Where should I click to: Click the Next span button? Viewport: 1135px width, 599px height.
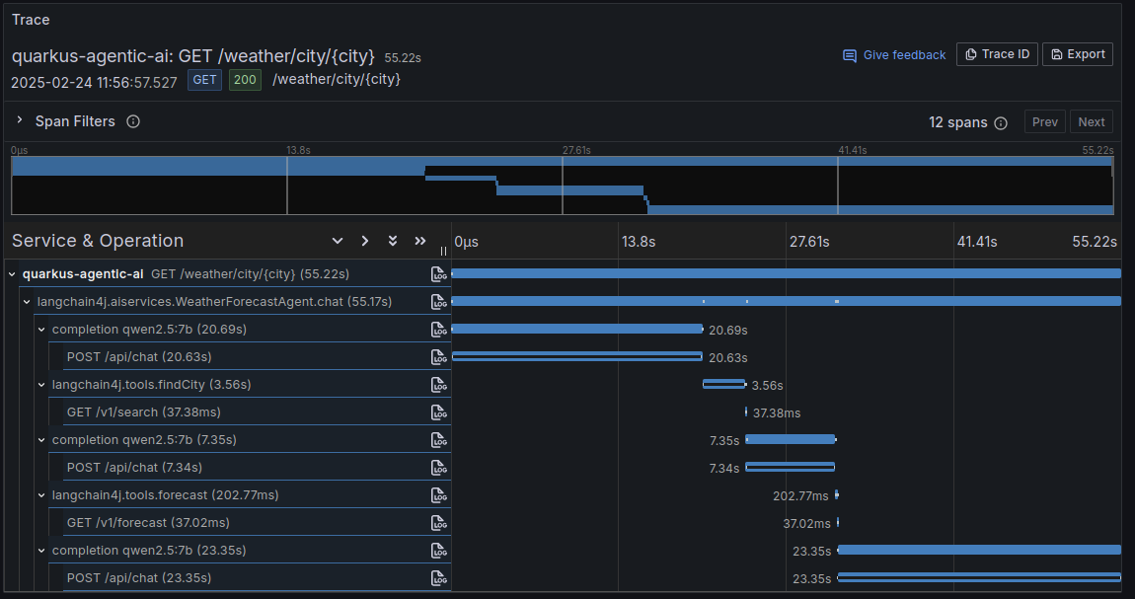pyautogui.click(x=1092, y=121)
